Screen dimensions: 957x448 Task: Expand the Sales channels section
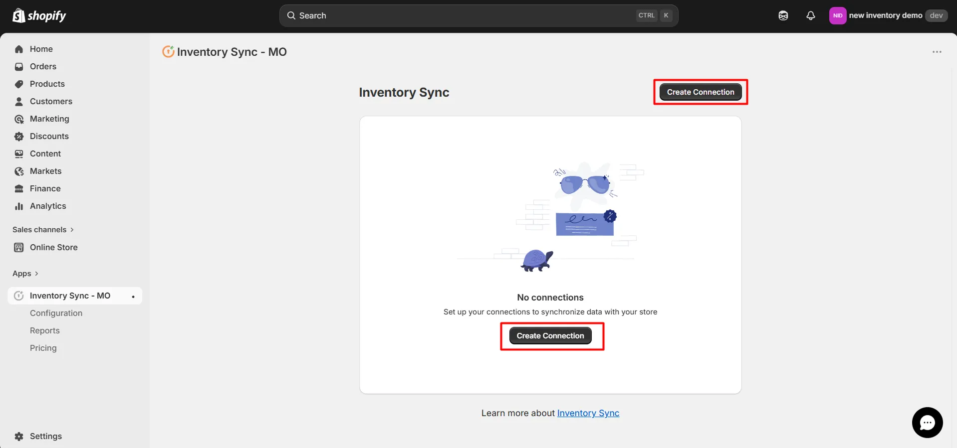pos(43,230)
